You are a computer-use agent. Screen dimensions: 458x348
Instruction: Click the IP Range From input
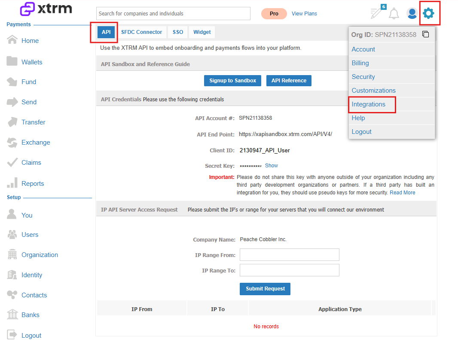click(x=290, y=254)
